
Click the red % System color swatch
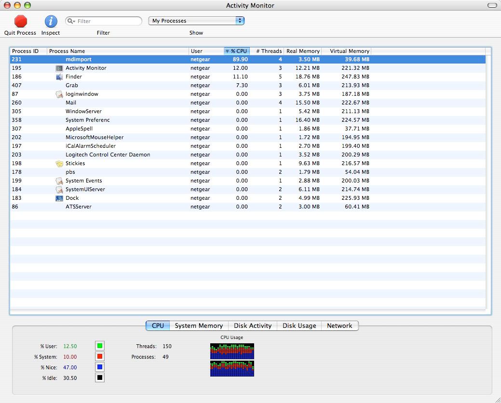click(100, 356)
